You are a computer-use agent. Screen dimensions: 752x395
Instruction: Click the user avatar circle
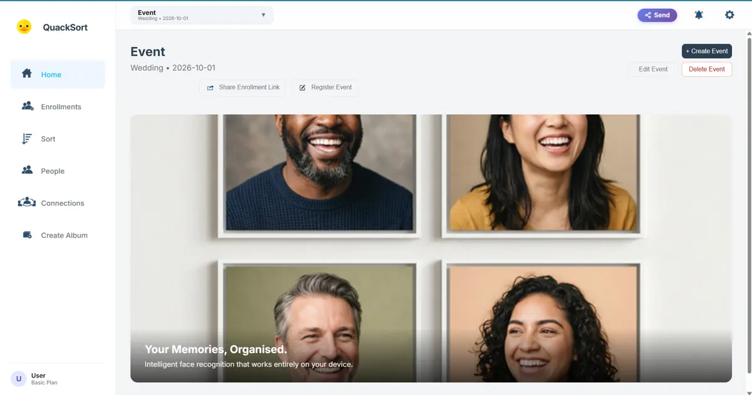(x=19, y=379)
